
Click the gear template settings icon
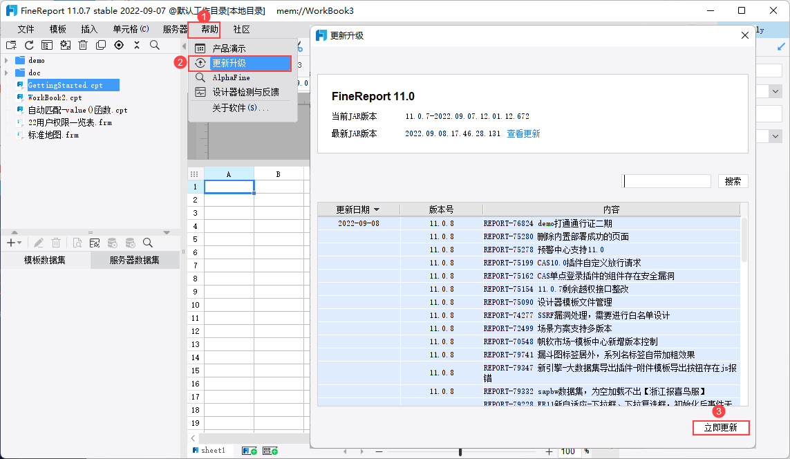(65, 46)
